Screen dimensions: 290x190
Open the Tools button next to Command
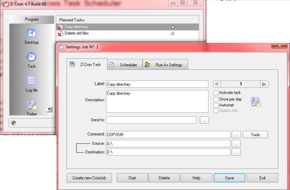pyautogui.click(x=255, y=135)
